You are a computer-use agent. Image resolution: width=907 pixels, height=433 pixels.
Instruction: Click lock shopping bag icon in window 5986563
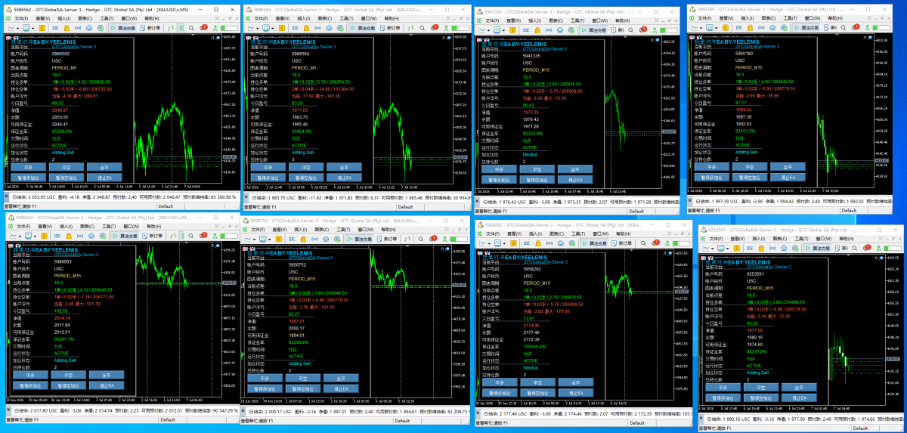[x=69, y=236]
